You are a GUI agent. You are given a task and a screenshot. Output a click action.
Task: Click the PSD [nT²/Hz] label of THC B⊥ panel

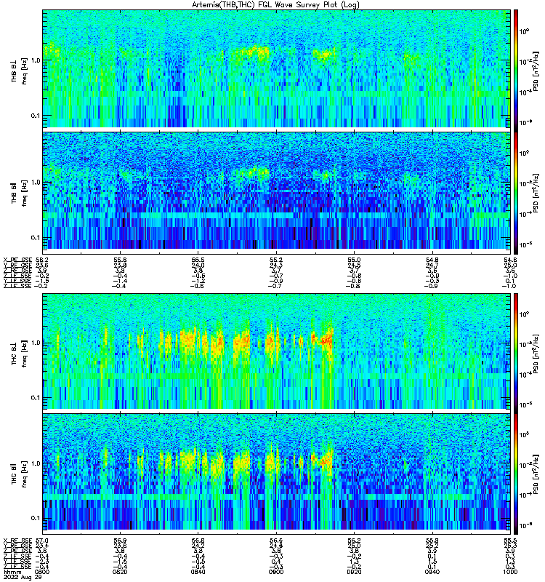coord(536,353)
